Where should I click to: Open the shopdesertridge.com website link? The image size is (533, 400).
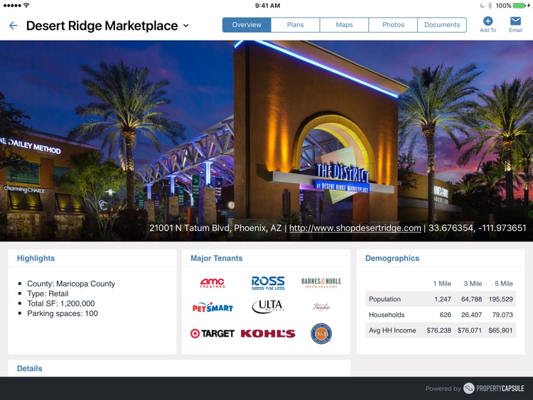(355, 228)
